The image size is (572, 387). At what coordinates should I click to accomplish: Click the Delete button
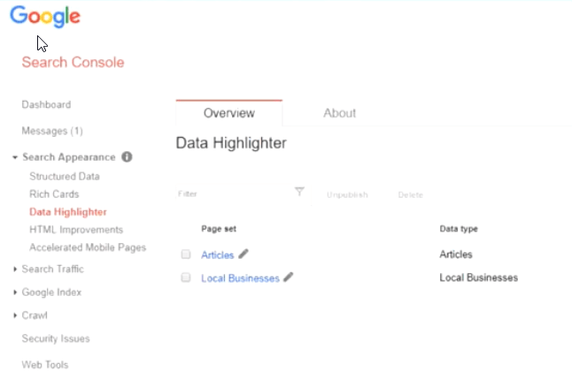(x=410, y=195)
